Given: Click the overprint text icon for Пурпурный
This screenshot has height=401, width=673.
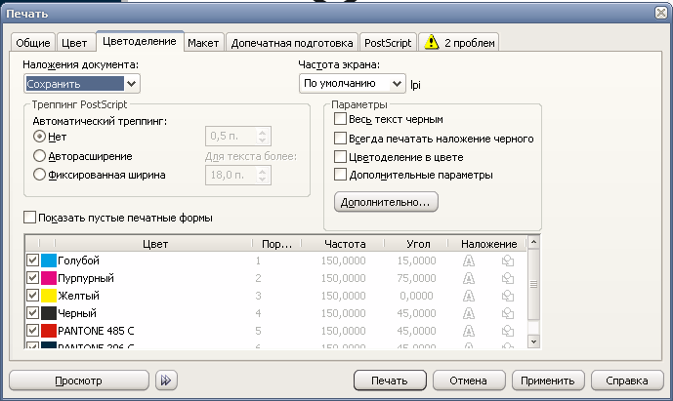Looking at the screenshot, I should pyautogui.click(x=469, y=278).
